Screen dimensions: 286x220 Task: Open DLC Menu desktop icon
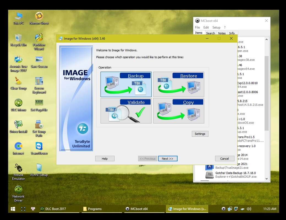click(18, 105)
